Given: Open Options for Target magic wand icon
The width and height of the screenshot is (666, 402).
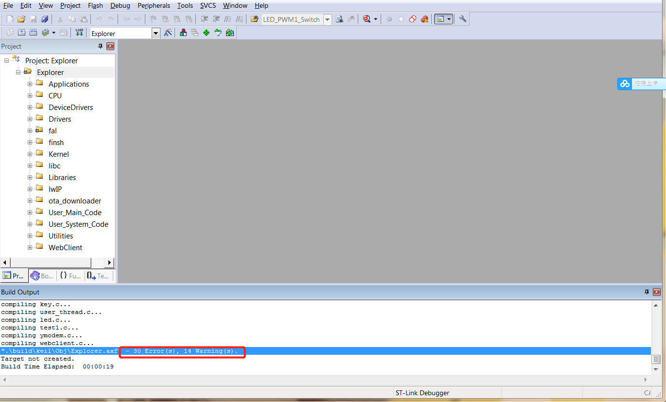Looking at the screenshot, I should tap(168, 33).
